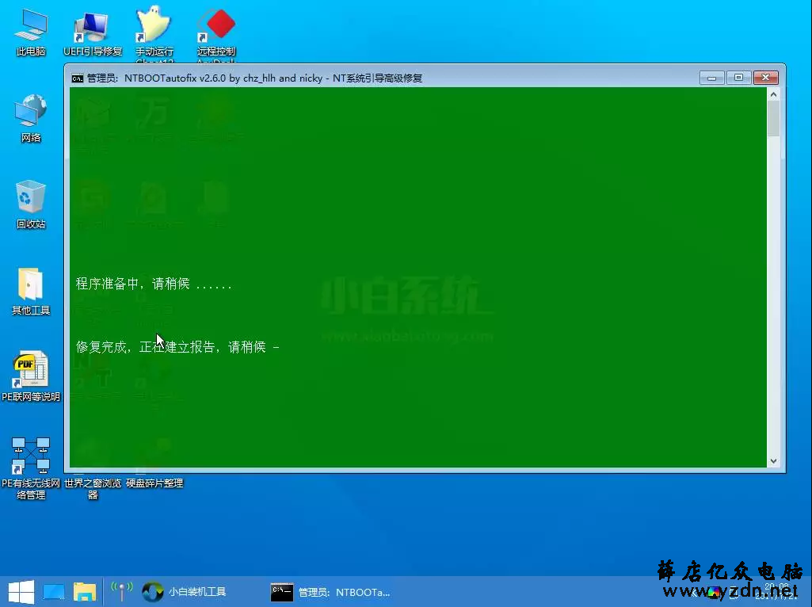Click the 程序准备中，请稍候 text line
Viewport: 812px width, 607px height.
pos(153,284)
